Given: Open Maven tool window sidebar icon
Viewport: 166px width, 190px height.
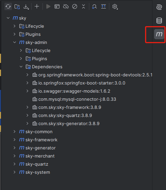Looking at the screenshot, I should [159, 34].
